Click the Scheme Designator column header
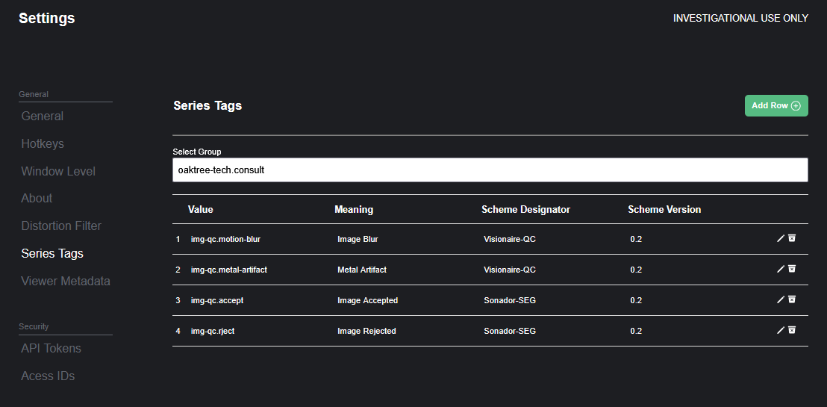Viewport: 827px width, 407px height. click(x=526, y=210)
